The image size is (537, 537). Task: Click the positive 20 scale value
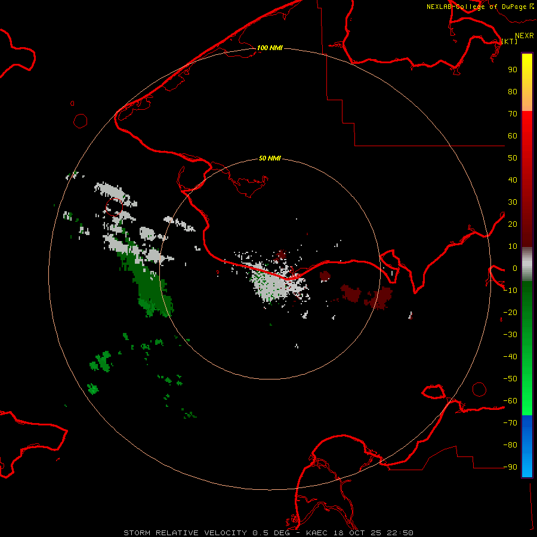513,224
